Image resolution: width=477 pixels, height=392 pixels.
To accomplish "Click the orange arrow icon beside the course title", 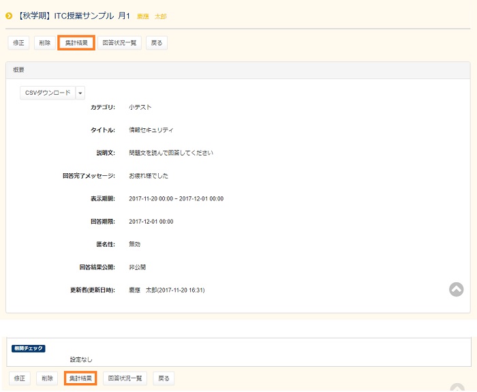I will [x=9, y=16].
